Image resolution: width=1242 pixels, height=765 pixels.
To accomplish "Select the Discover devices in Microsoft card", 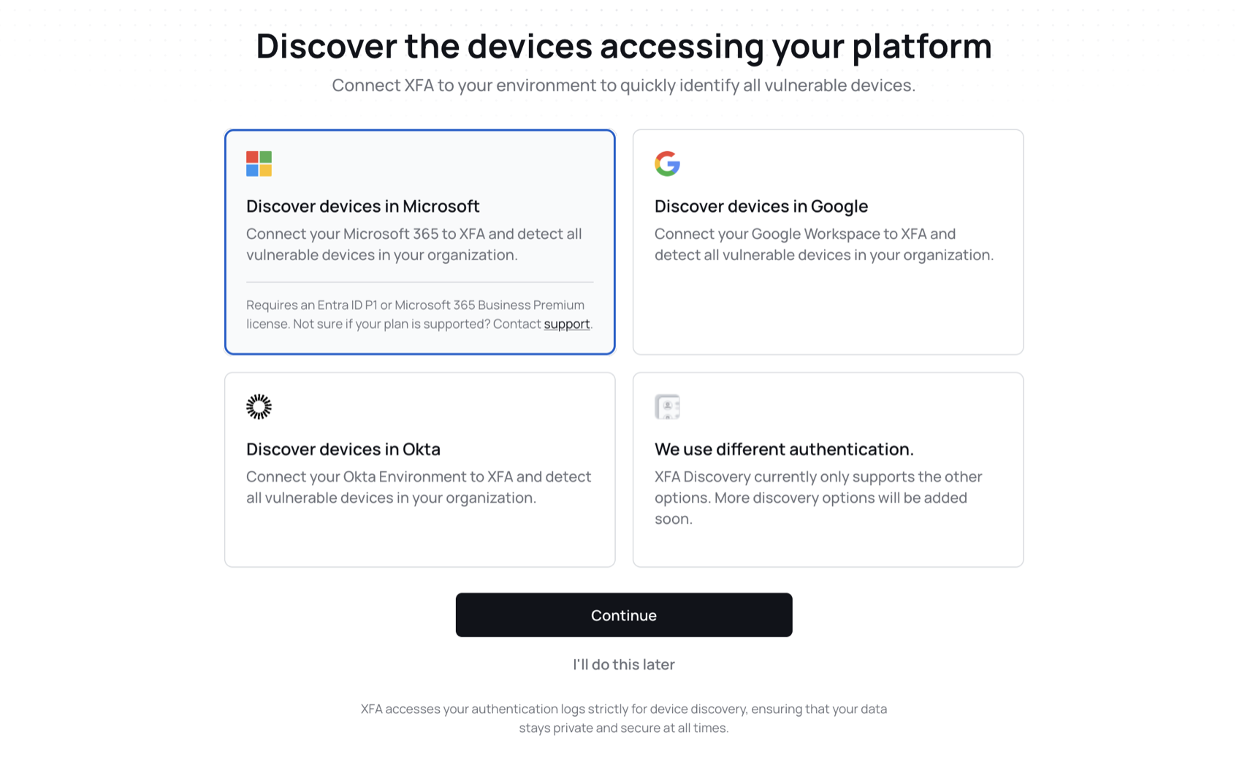I will coord(419,242).
